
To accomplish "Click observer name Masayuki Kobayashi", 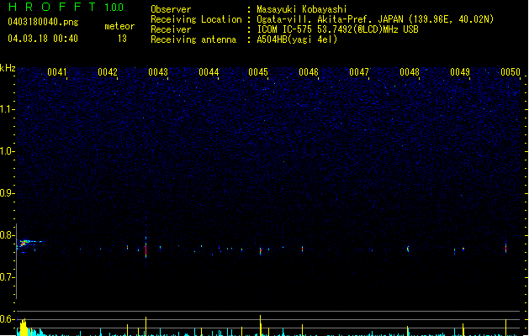I will pos(302,9).
